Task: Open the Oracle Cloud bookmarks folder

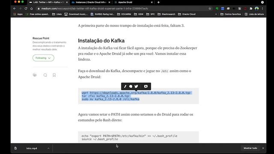Action: click(187, 14)
